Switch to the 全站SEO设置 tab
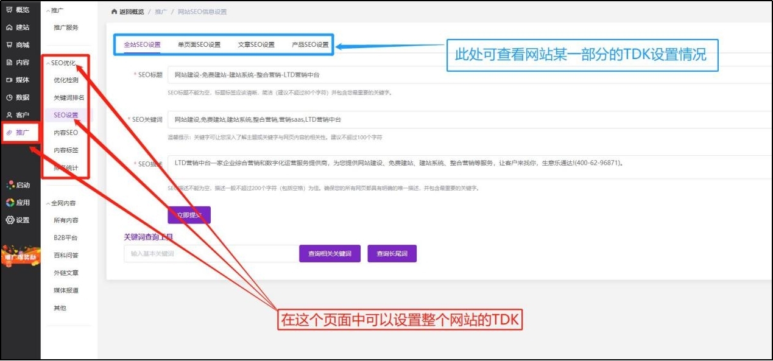The width and height of the screenshot is (773, 361). [x=142, y=44]
